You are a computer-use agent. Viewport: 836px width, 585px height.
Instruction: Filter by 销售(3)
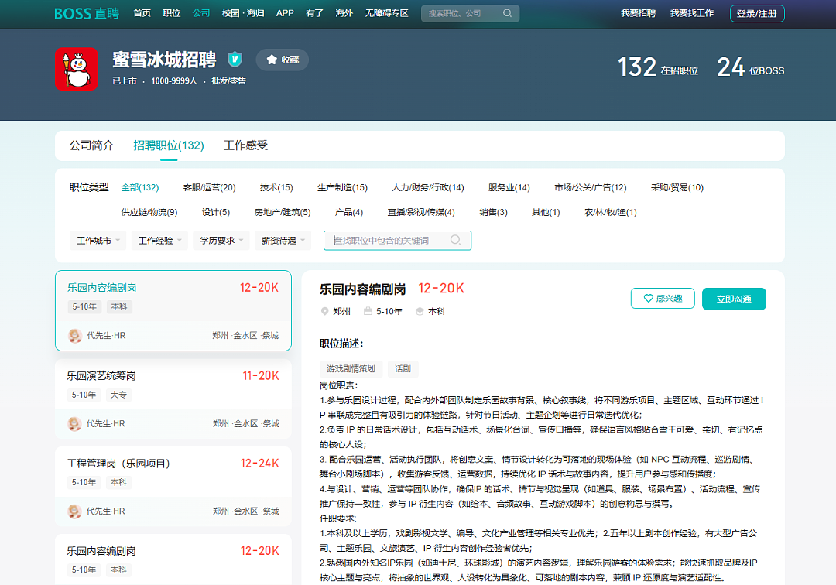(493, 212)
